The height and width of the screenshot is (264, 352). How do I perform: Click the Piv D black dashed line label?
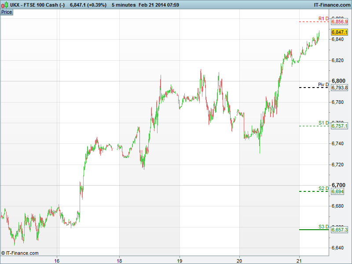coord(323,84)
